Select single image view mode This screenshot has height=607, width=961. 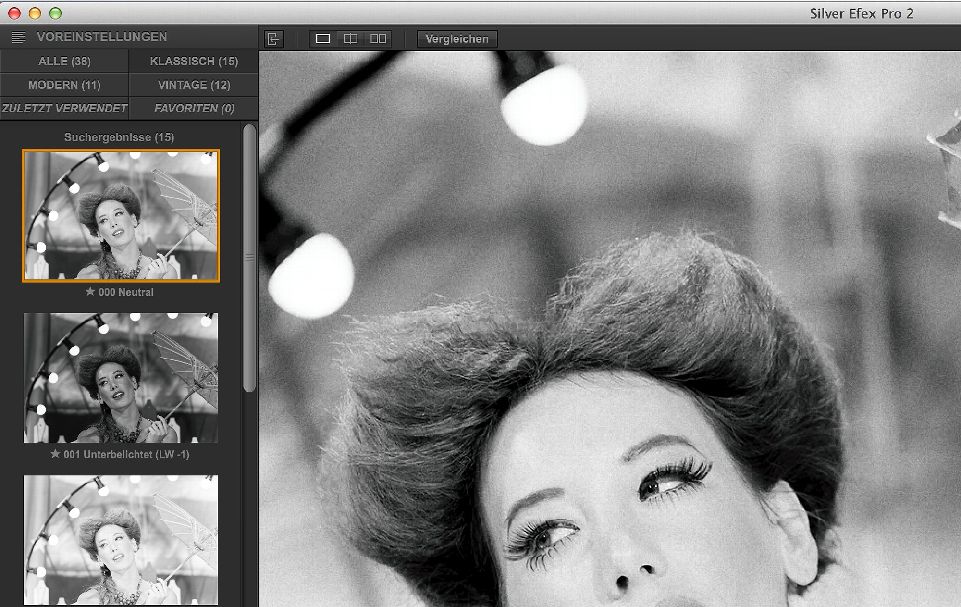click(x=323, y=38)
